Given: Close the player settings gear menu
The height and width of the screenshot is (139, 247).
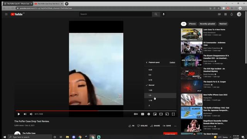Looking at the screenshot, I should tap(149, 114).
